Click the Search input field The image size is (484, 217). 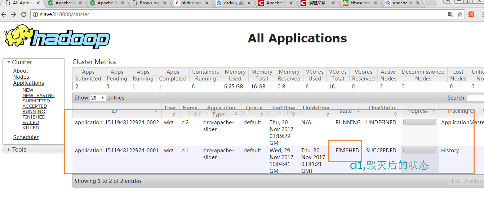[475, 98]
